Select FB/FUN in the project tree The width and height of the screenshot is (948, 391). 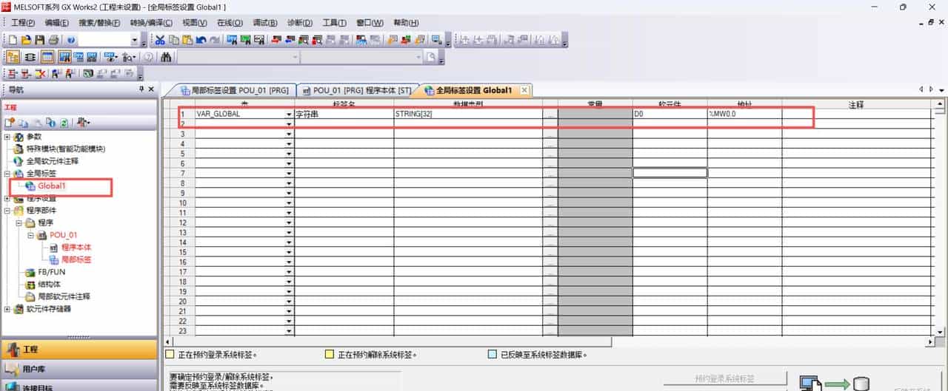pyautogui.click(x=52, y=271)
